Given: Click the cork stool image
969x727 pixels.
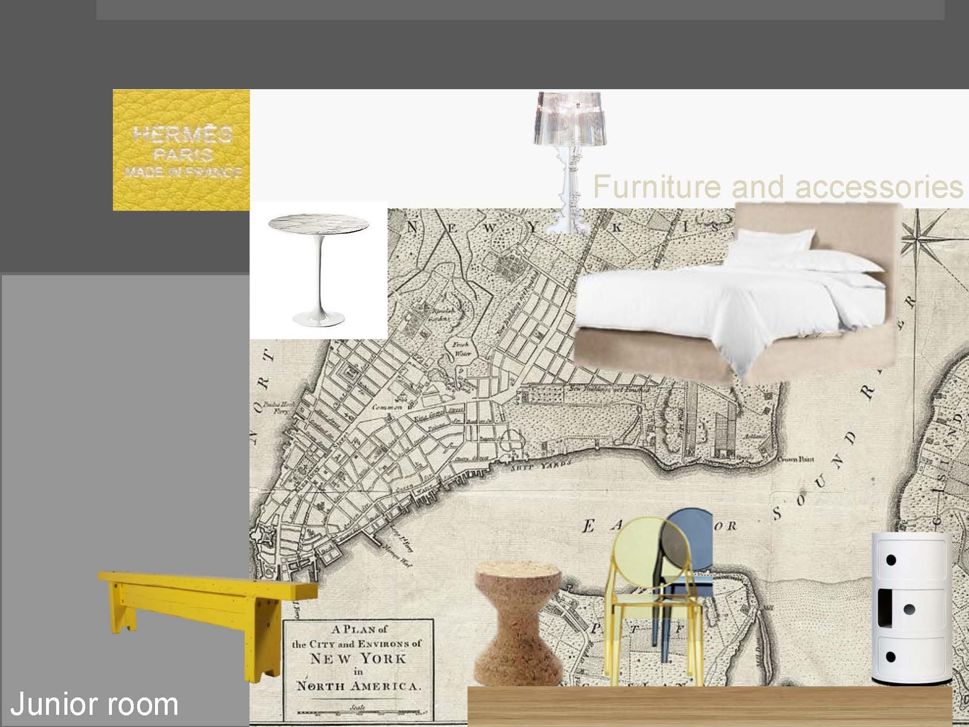Looking at the screenshot, I should 519,624.
